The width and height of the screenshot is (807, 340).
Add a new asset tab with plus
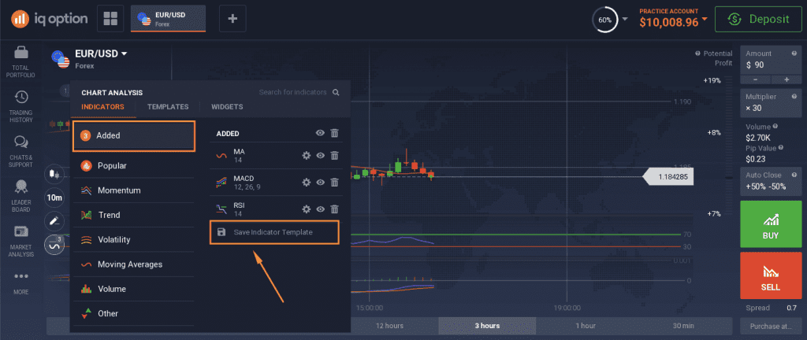coord(232,18)
